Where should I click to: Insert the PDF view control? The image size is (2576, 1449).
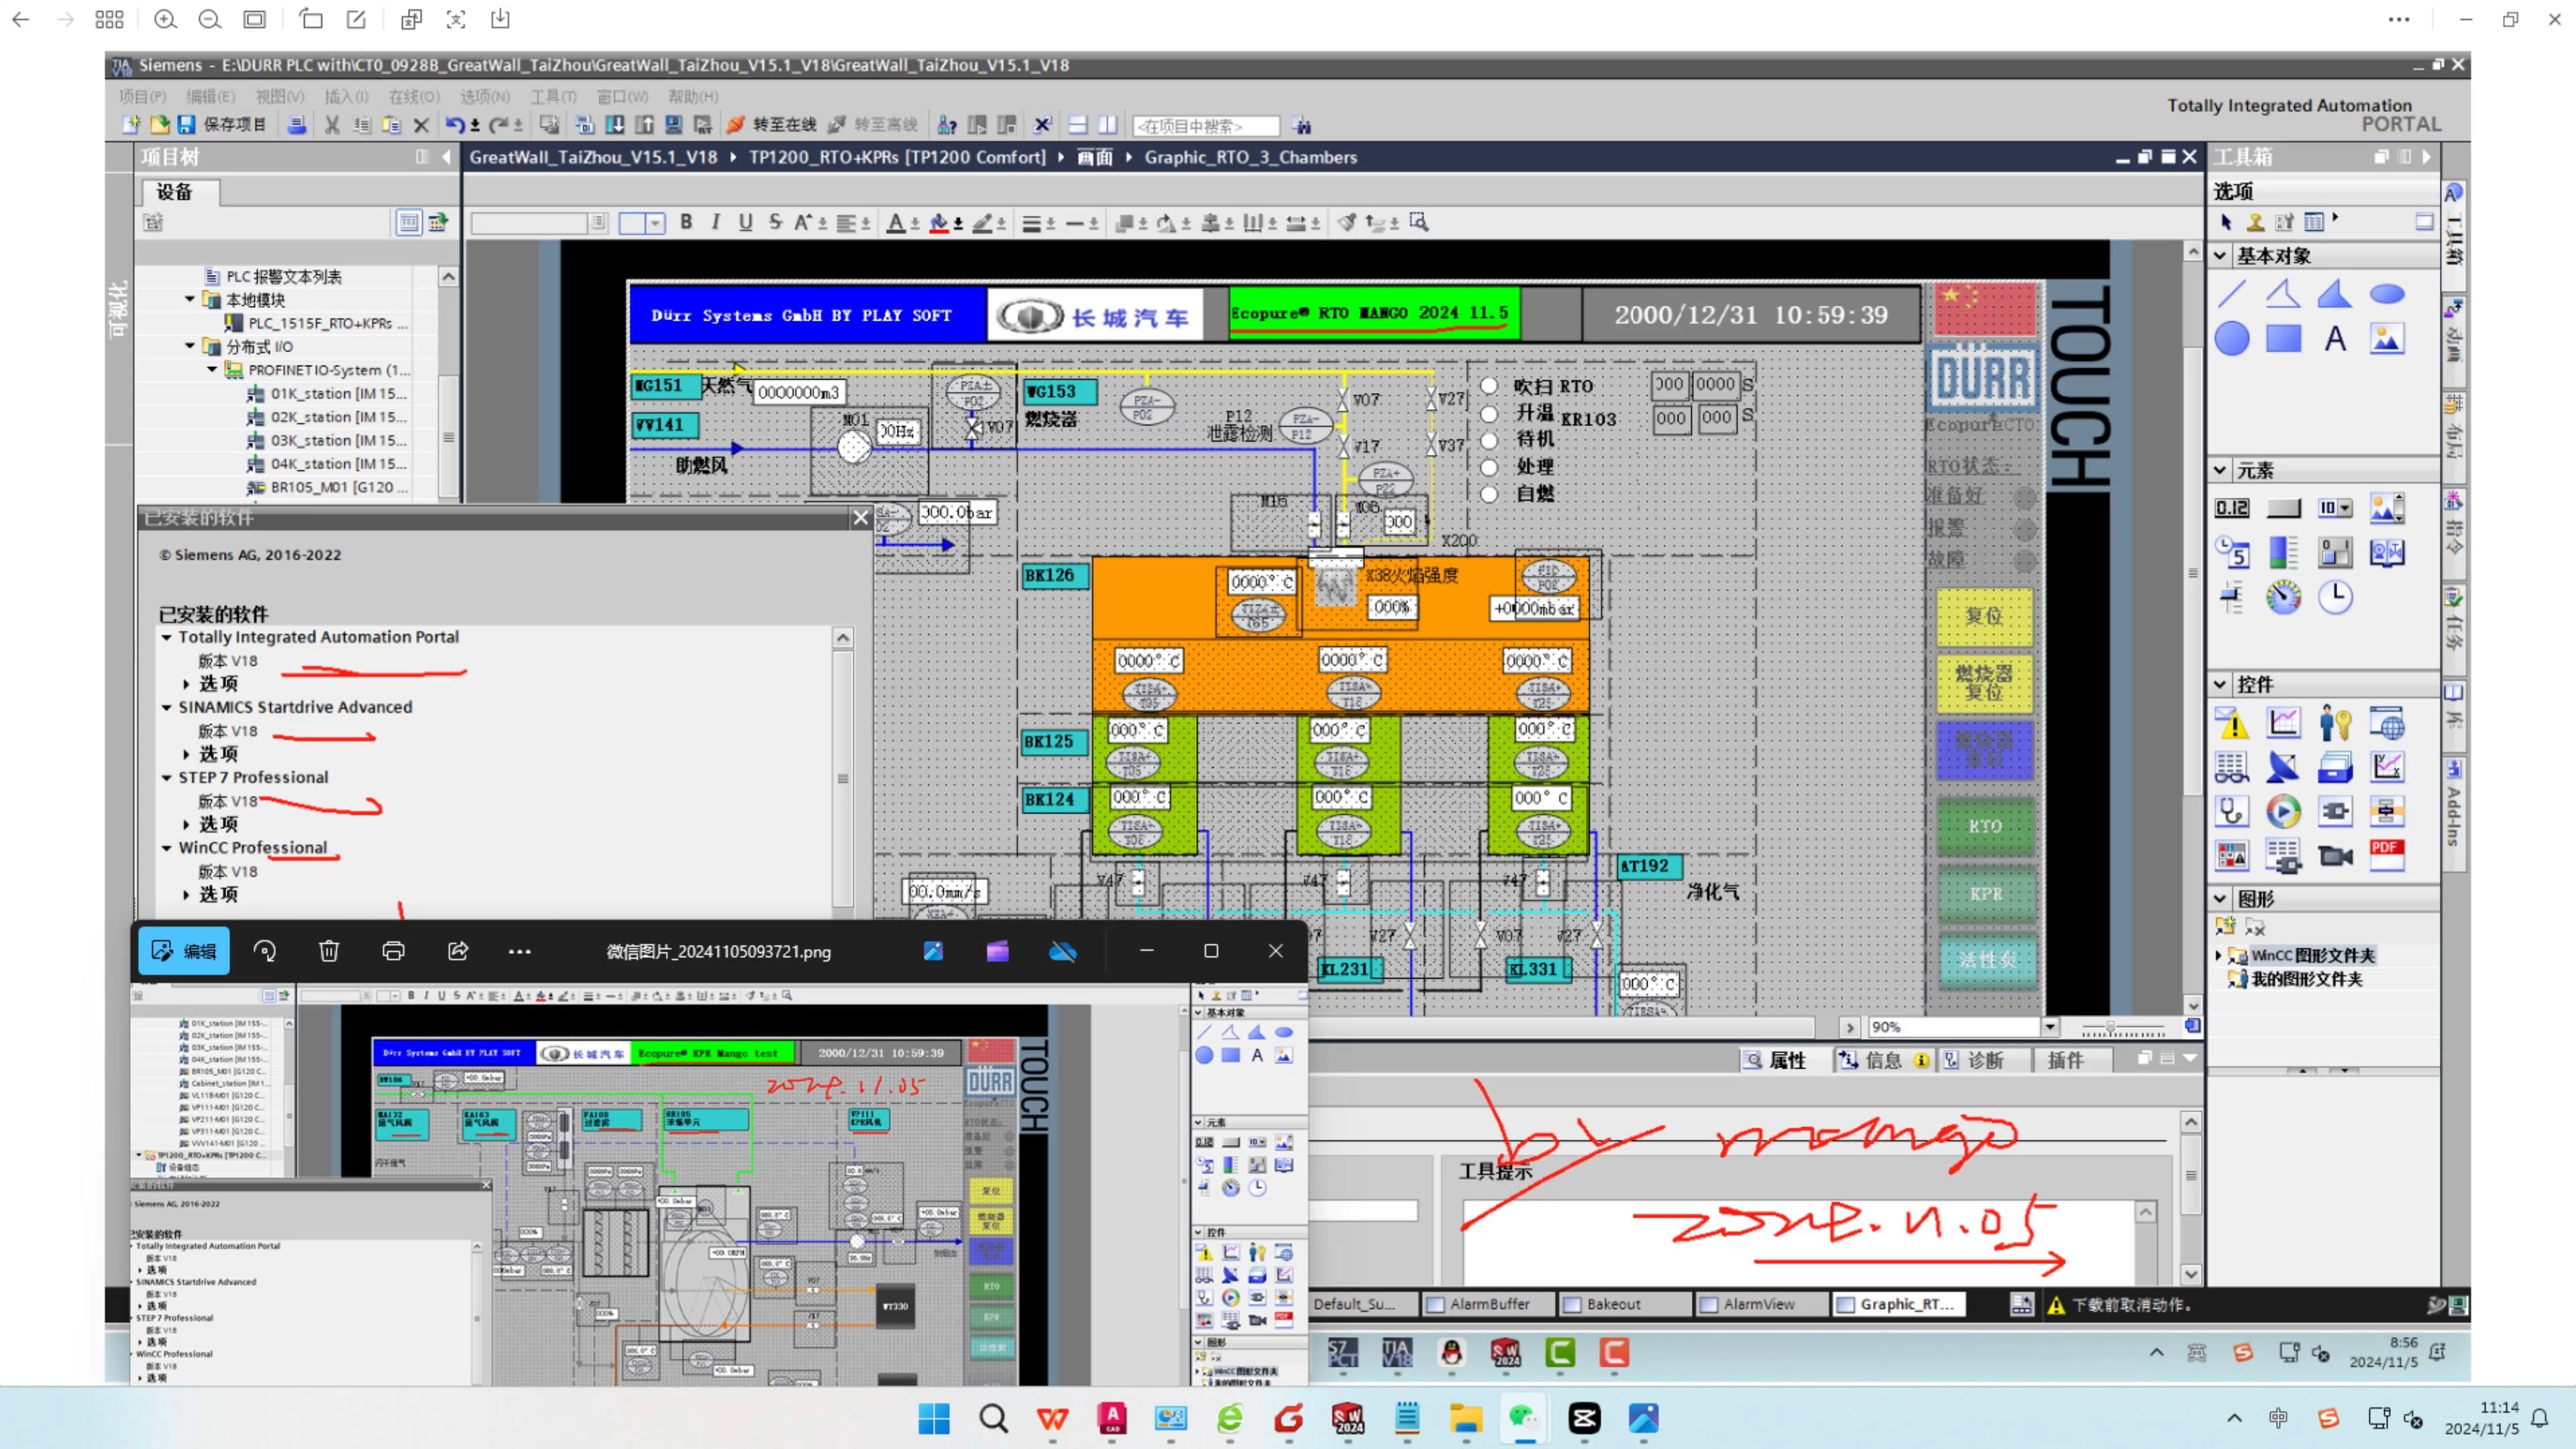[2387, 855]
